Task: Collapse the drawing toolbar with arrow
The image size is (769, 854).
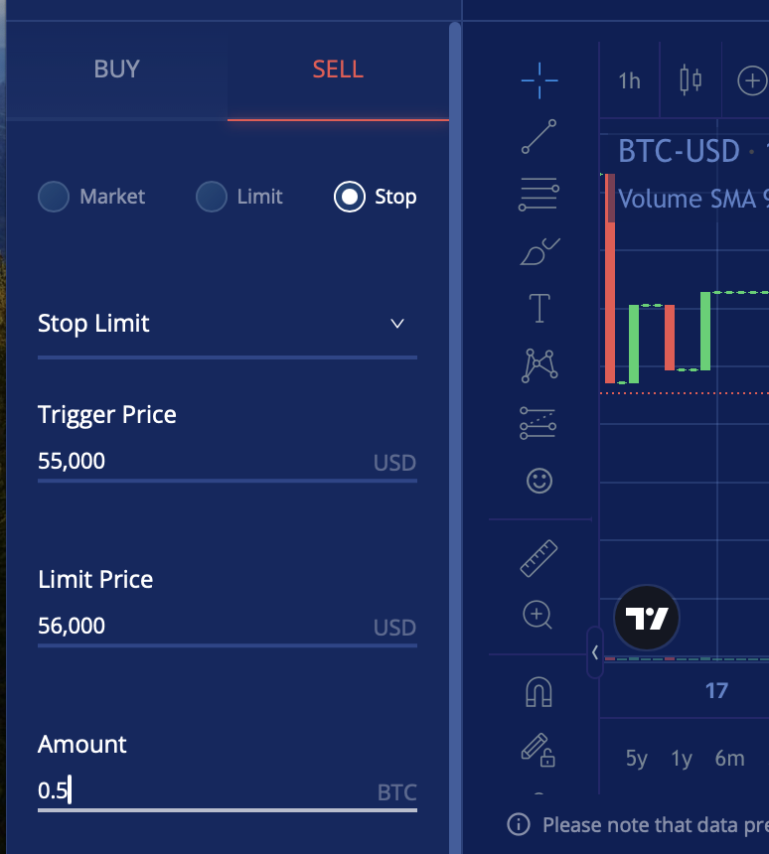Action: [x=595, y=652]
